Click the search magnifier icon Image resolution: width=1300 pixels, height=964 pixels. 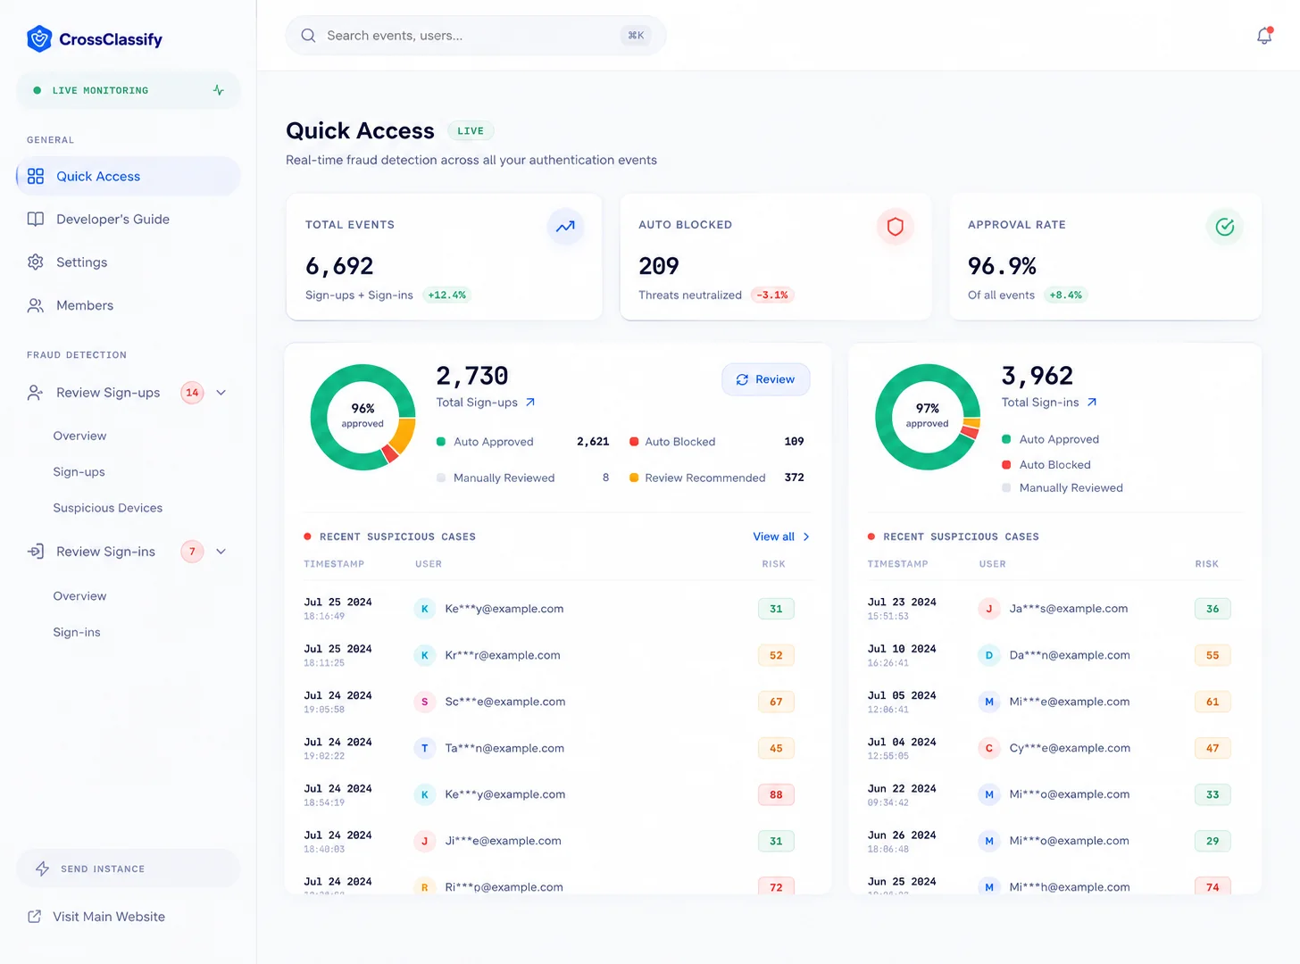[x=308, y=36]
